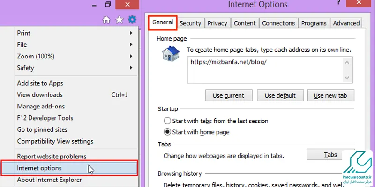Screen dimensions: 375x187
Task: Switch to the Connections tab
Action: point(278,23)
